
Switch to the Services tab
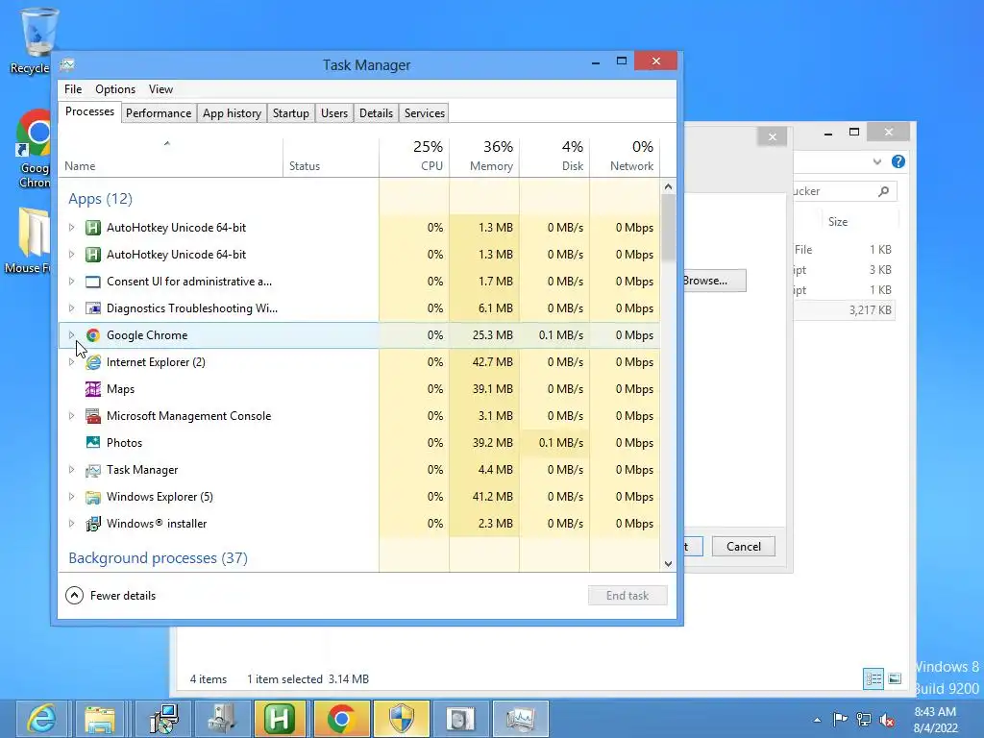[x=424, y=113]
